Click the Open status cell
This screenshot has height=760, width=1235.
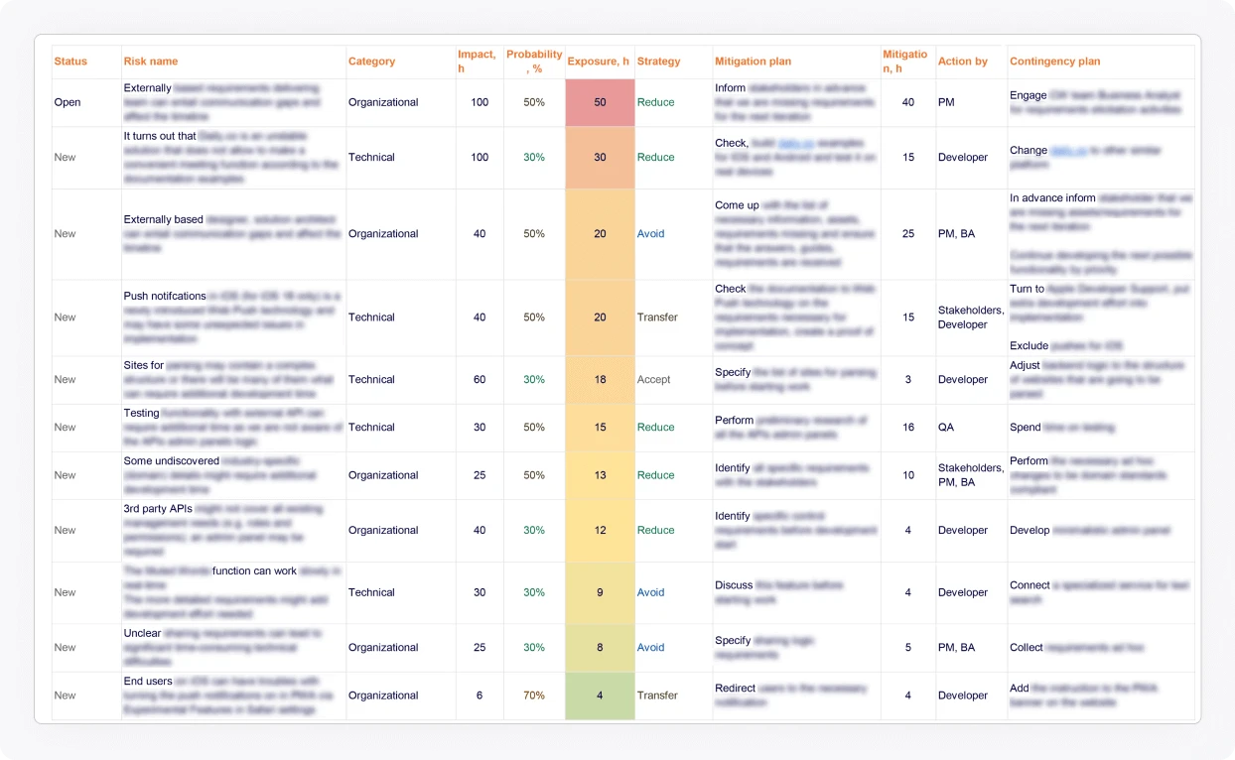pyautogui.click(x=68, y=102)
